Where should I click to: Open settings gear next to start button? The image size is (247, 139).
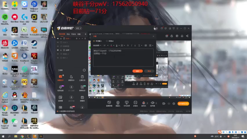point(174,103)
